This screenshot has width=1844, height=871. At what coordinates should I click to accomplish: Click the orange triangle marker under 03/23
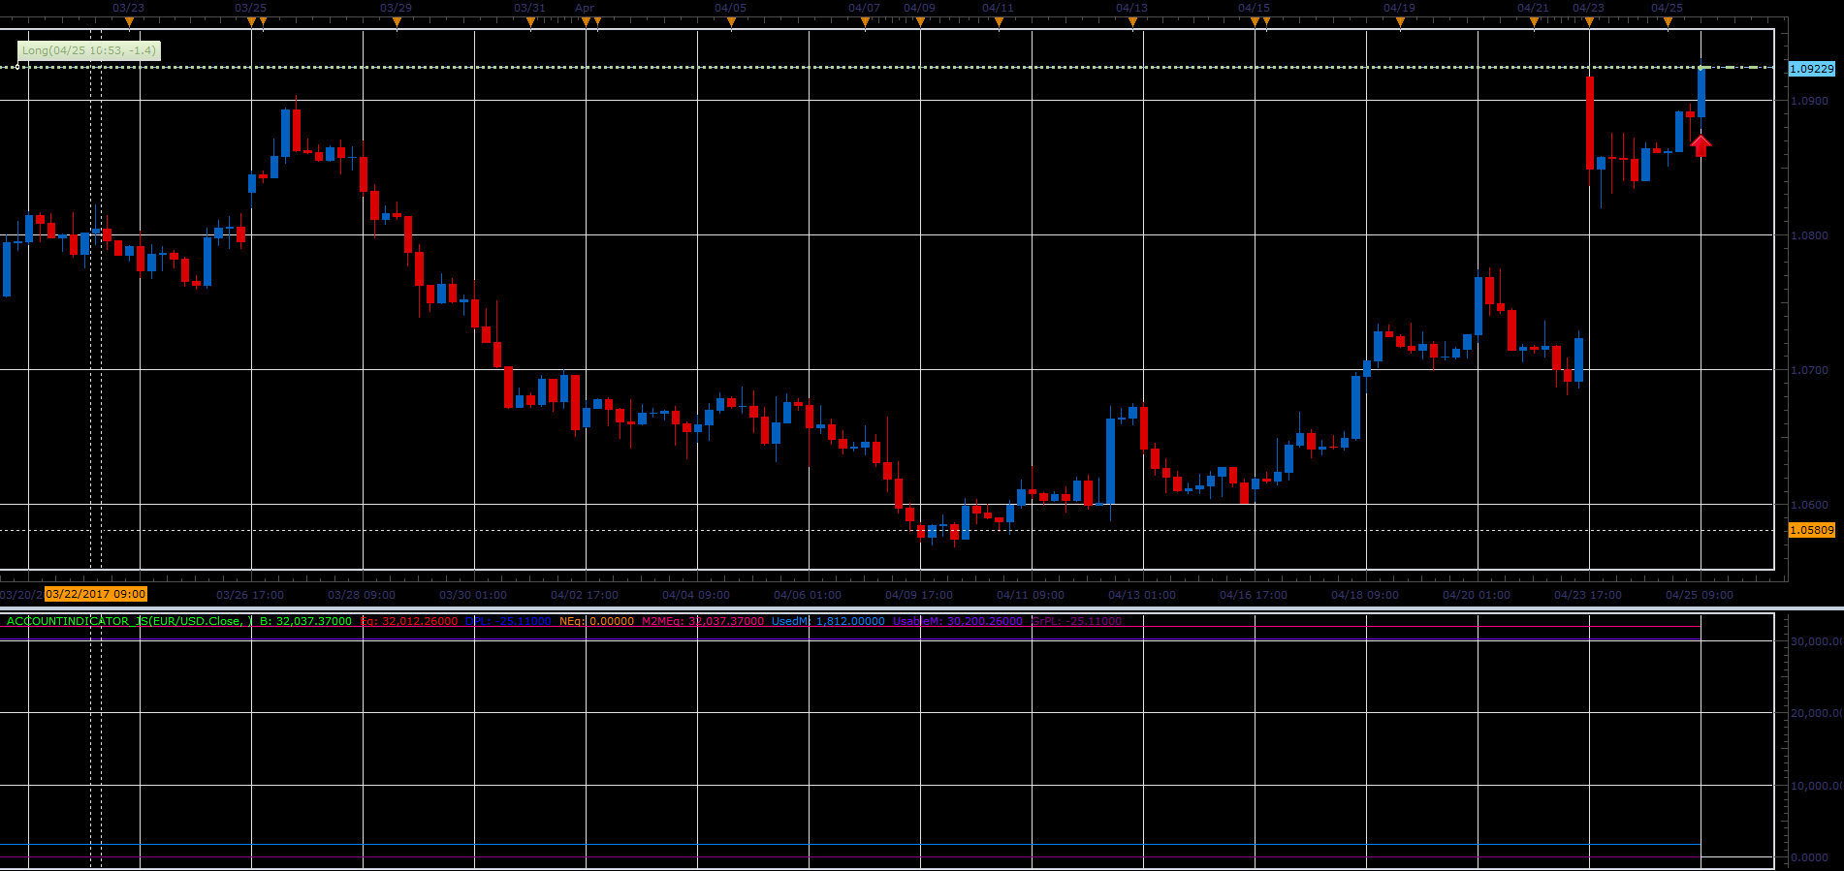click(x=129, y=22)
